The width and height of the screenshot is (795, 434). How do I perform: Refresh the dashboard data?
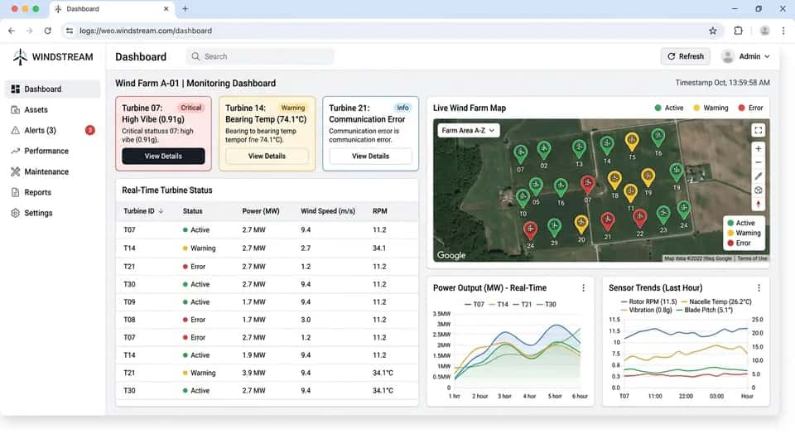(x=686, y=56)
